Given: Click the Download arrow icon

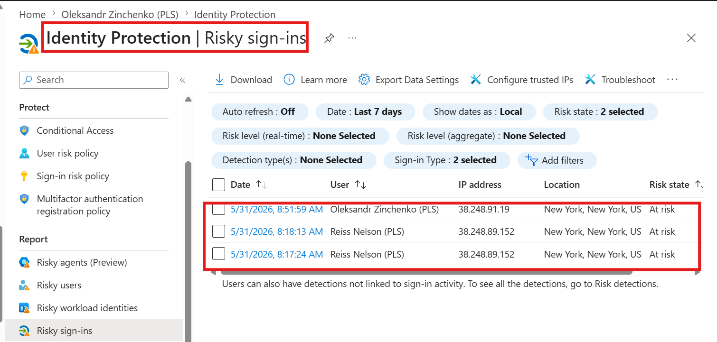Looking at the screenshot, I should [219, 80].
